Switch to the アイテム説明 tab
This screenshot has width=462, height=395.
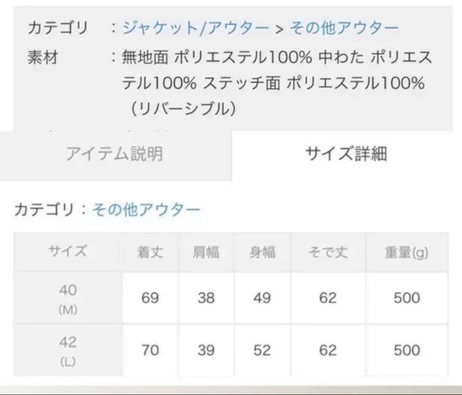(114, 154)
